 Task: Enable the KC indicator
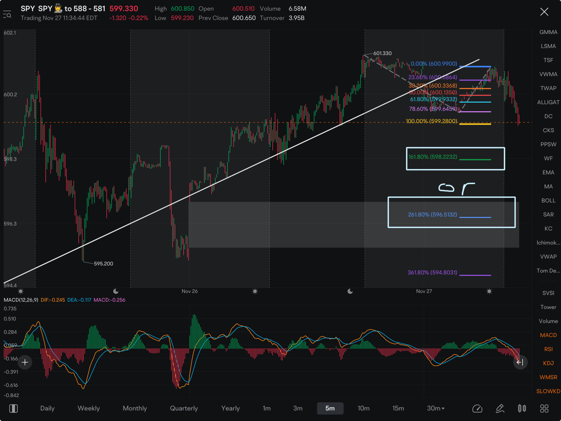click(x=548, y=228)
